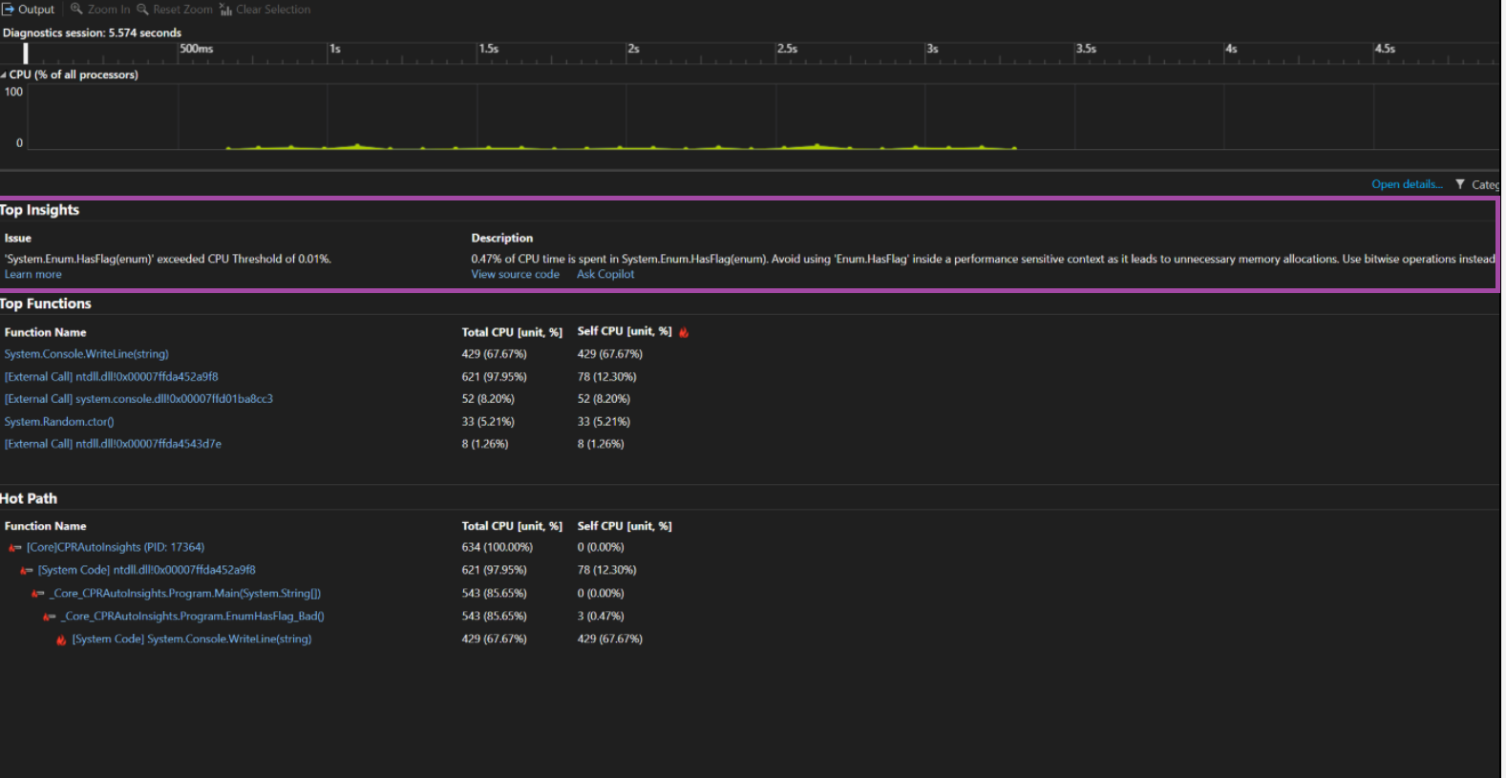Open System.Random.ctor() in Top Functions
Screen dimensions: 1506x778
[x=59, y=422]
